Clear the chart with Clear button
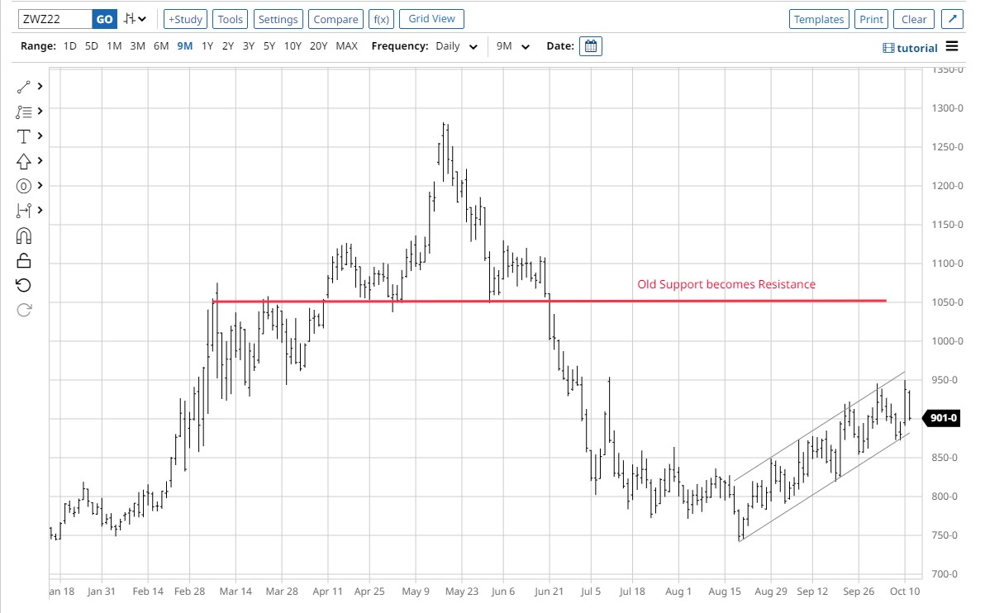The width and height of the screenshot is (985, 613). click(914, 19)
